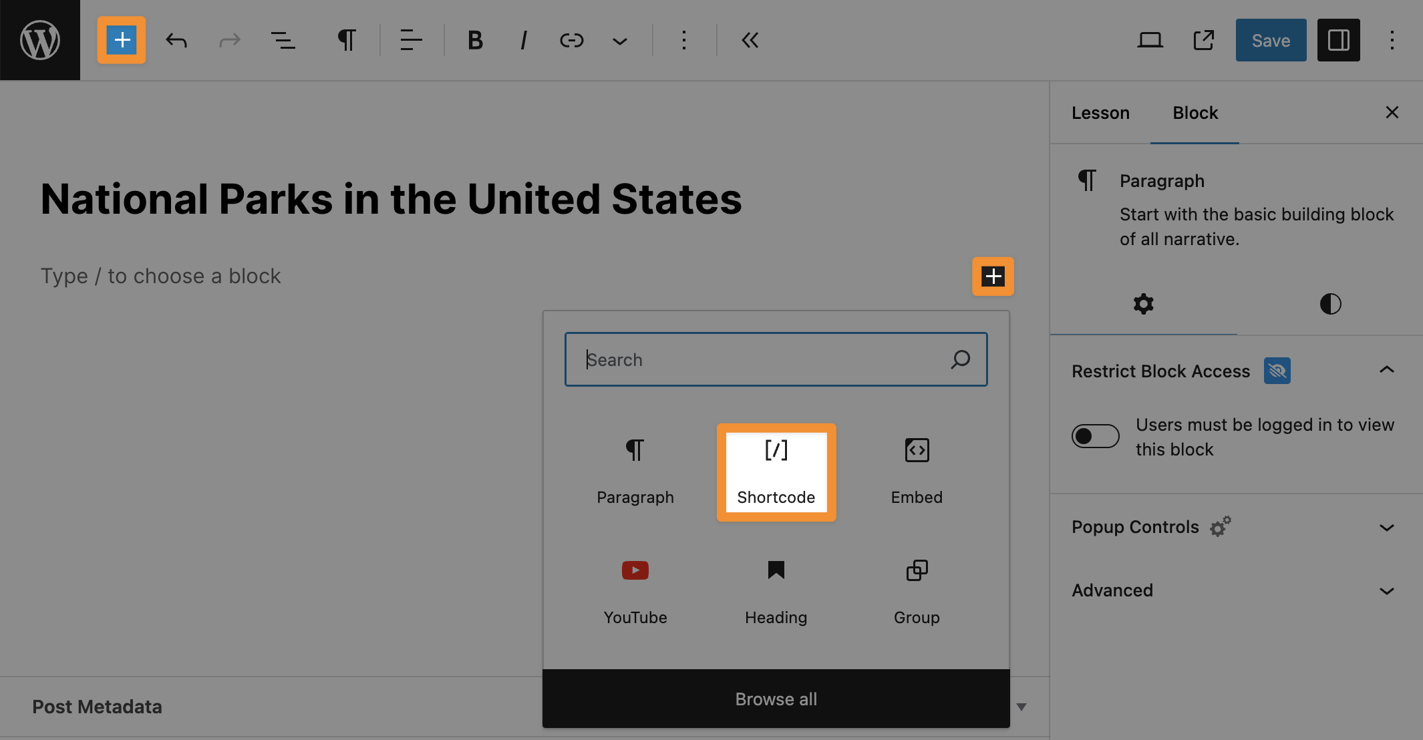The width and height of the screenshot is (1423, 740).
Task: Open the Document Overview list icon
Action: pyautogui.click(x=283, y=41)
